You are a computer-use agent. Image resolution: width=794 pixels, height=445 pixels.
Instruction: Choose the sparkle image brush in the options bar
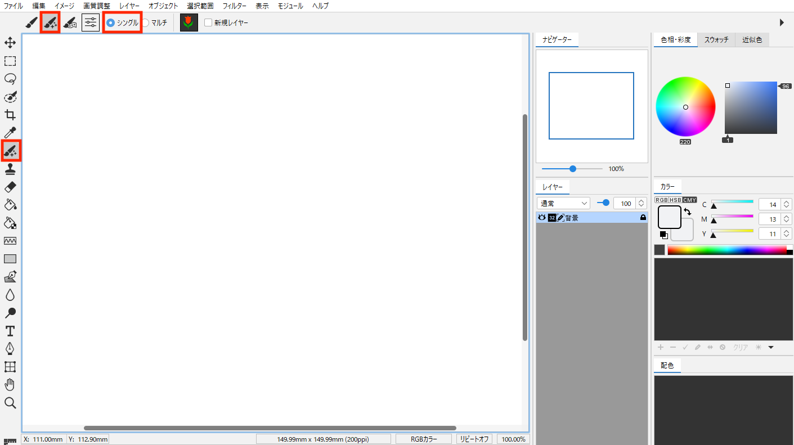(51, 23)
